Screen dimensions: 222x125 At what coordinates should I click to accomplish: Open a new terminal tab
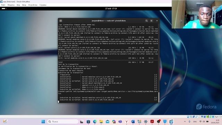point(61,21)
